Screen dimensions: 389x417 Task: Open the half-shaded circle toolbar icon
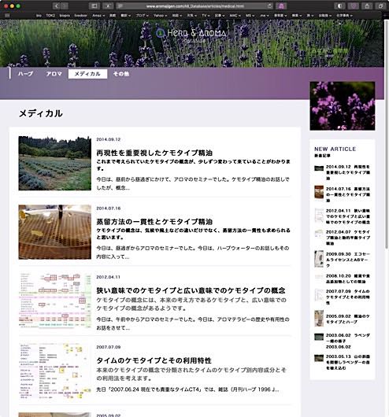click(x=339, y=6)
